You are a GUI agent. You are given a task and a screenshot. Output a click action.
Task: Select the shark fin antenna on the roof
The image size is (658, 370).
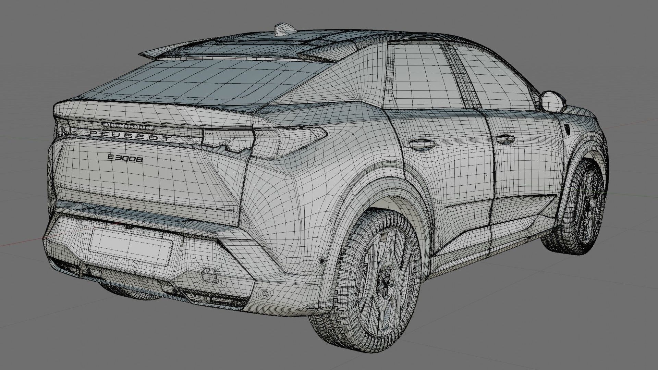[x=285, y=29]
